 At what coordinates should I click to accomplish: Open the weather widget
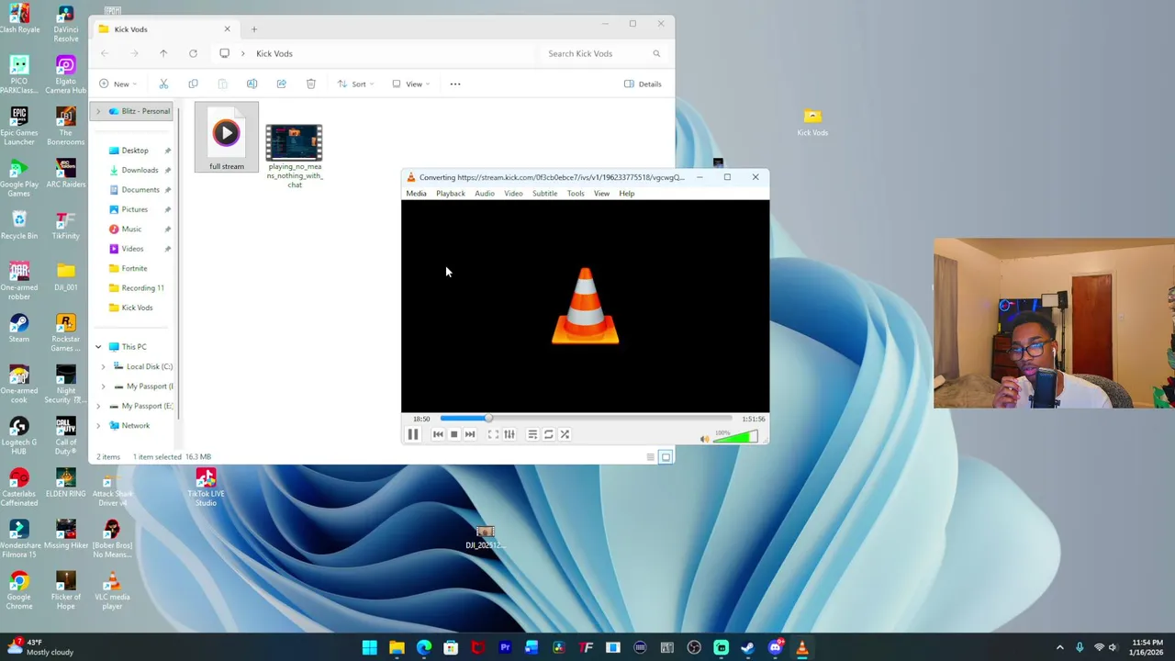[x=41, y=647]
